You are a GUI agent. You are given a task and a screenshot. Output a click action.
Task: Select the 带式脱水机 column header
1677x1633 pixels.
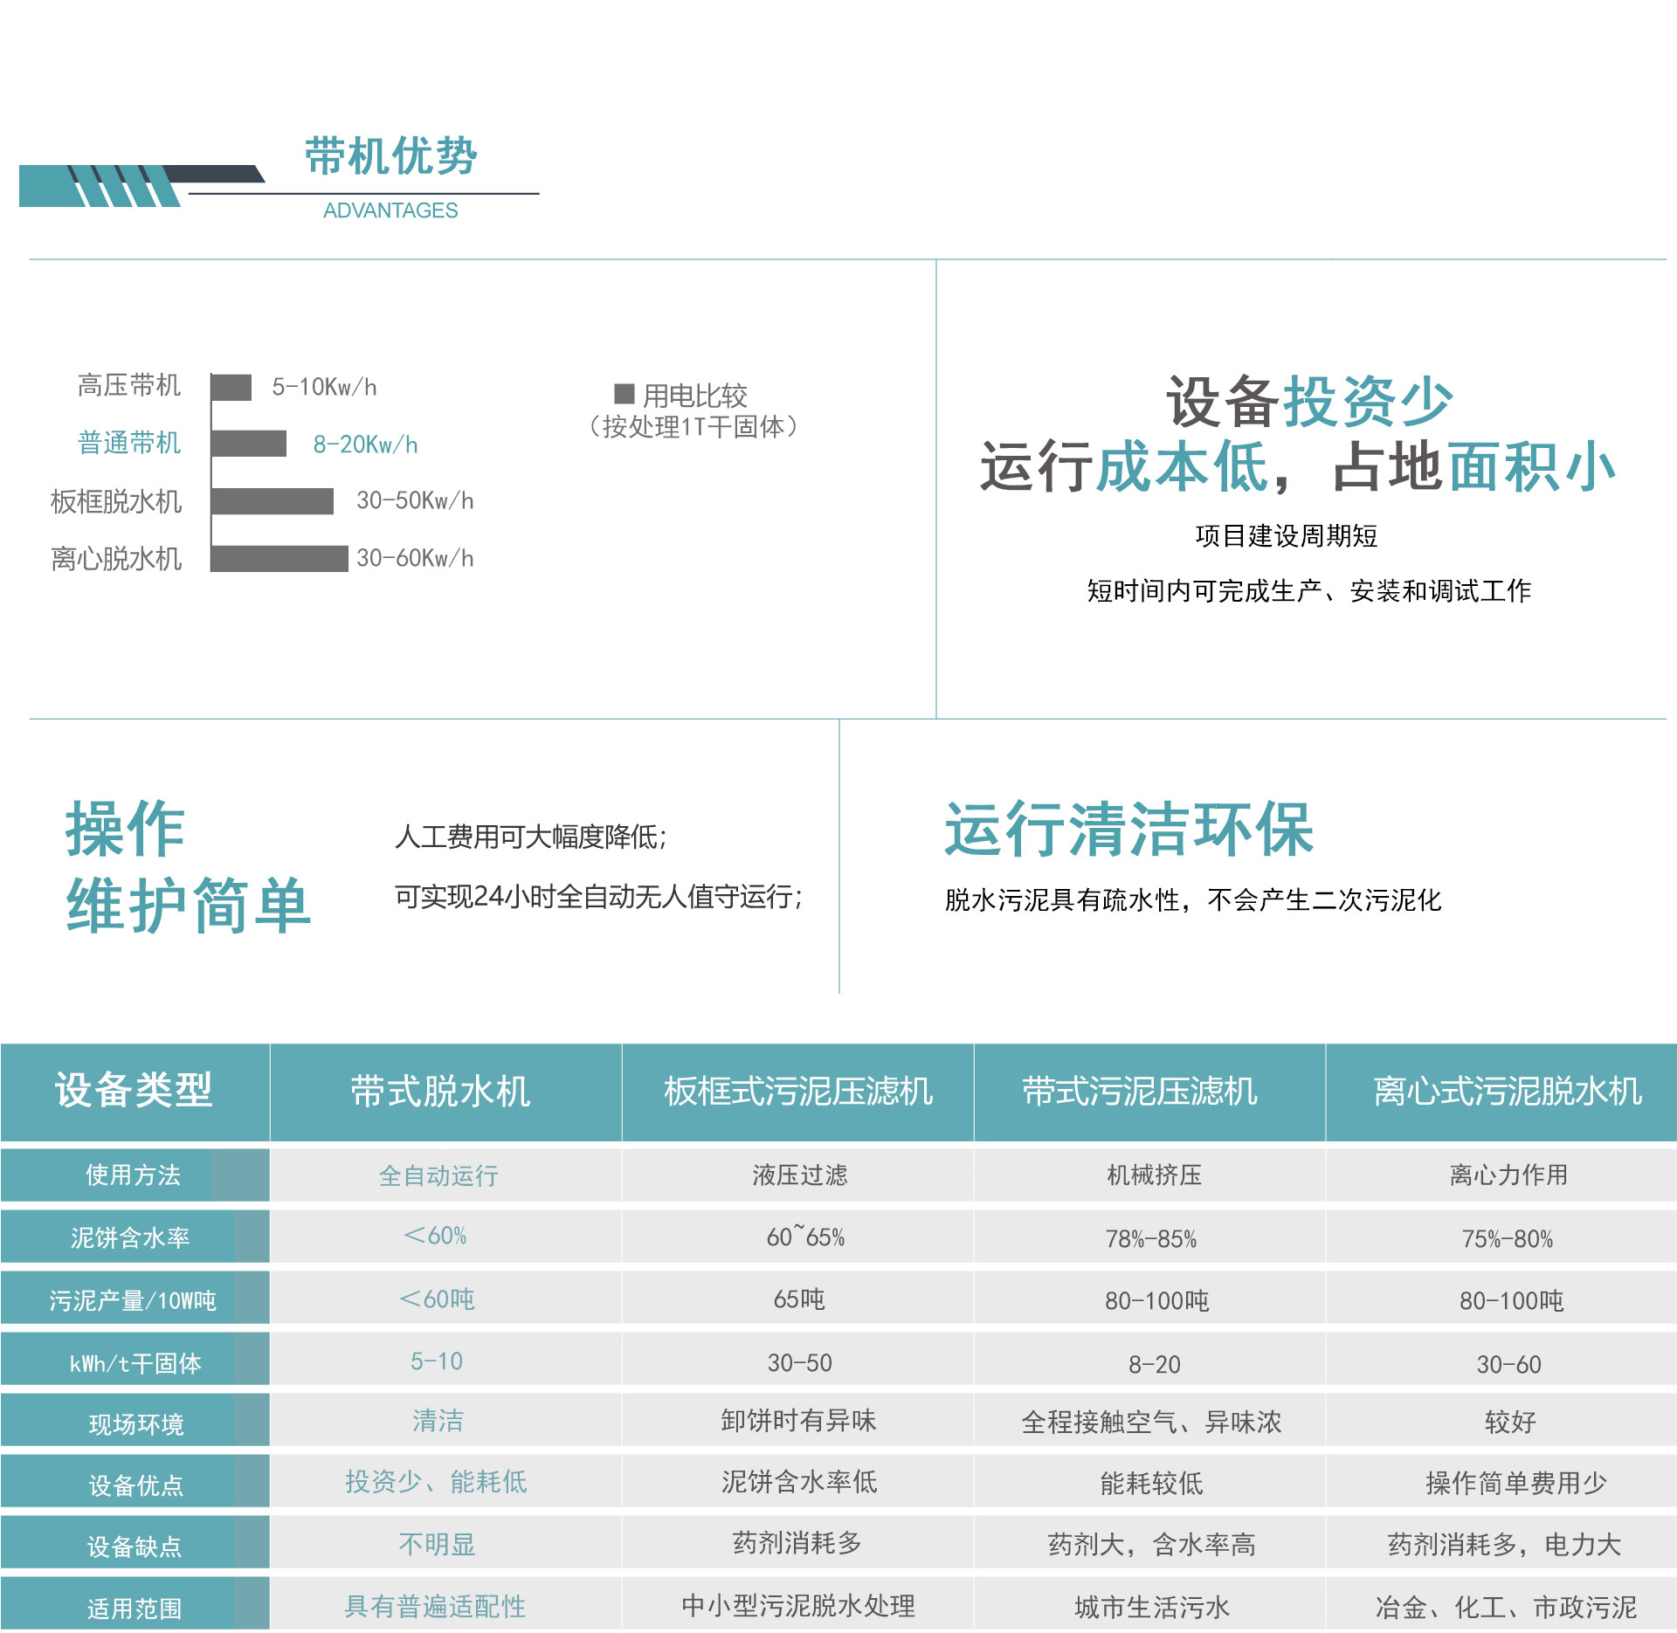pyautogui.click(x=439, y=1092)
